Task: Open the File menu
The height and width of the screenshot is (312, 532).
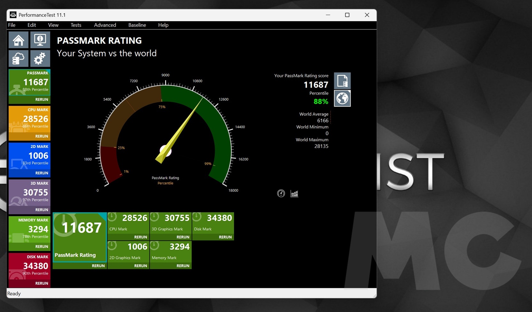Action: pos(12,25)
